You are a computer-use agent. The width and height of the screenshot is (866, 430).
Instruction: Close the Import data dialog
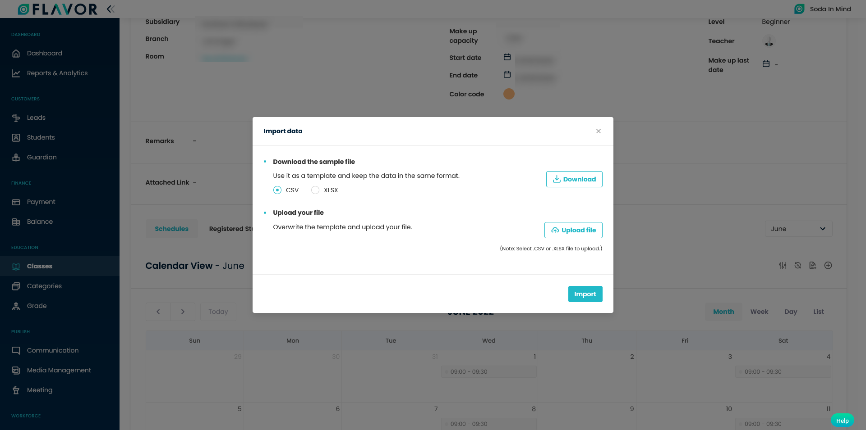tap(599, 131)
